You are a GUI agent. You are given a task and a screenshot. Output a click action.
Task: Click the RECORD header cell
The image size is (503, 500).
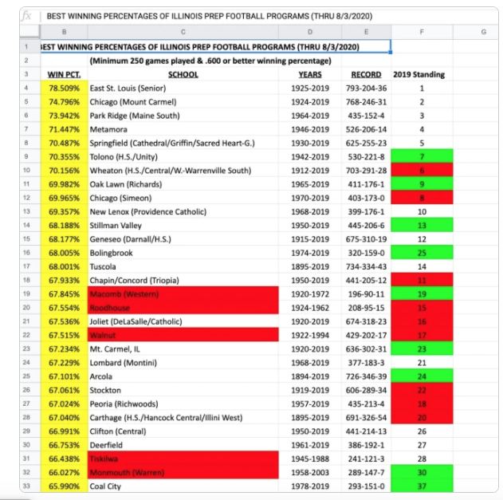[367, 74]
